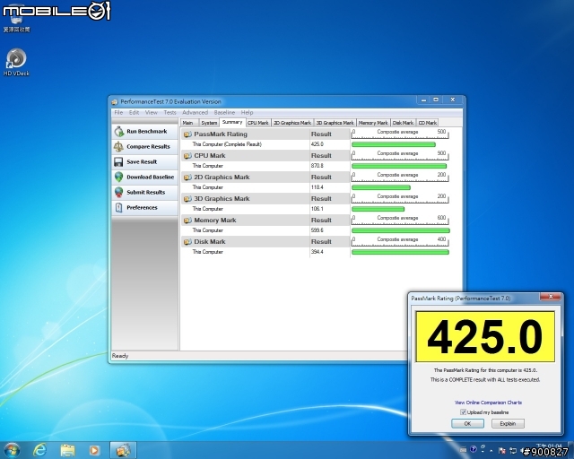Click the Action Center flag tray icon
Viewport: 574px width, 459px height.
click(502, 451)
